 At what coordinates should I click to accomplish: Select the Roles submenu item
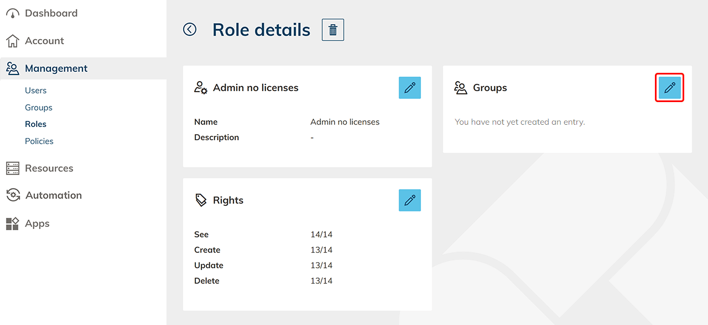(x=35, y=124)
